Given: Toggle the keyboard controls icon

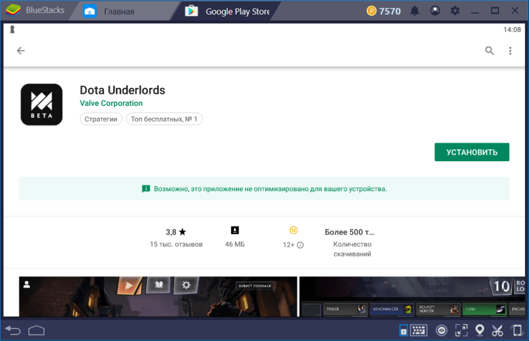Looking at the screenshot, I should 419,330.
